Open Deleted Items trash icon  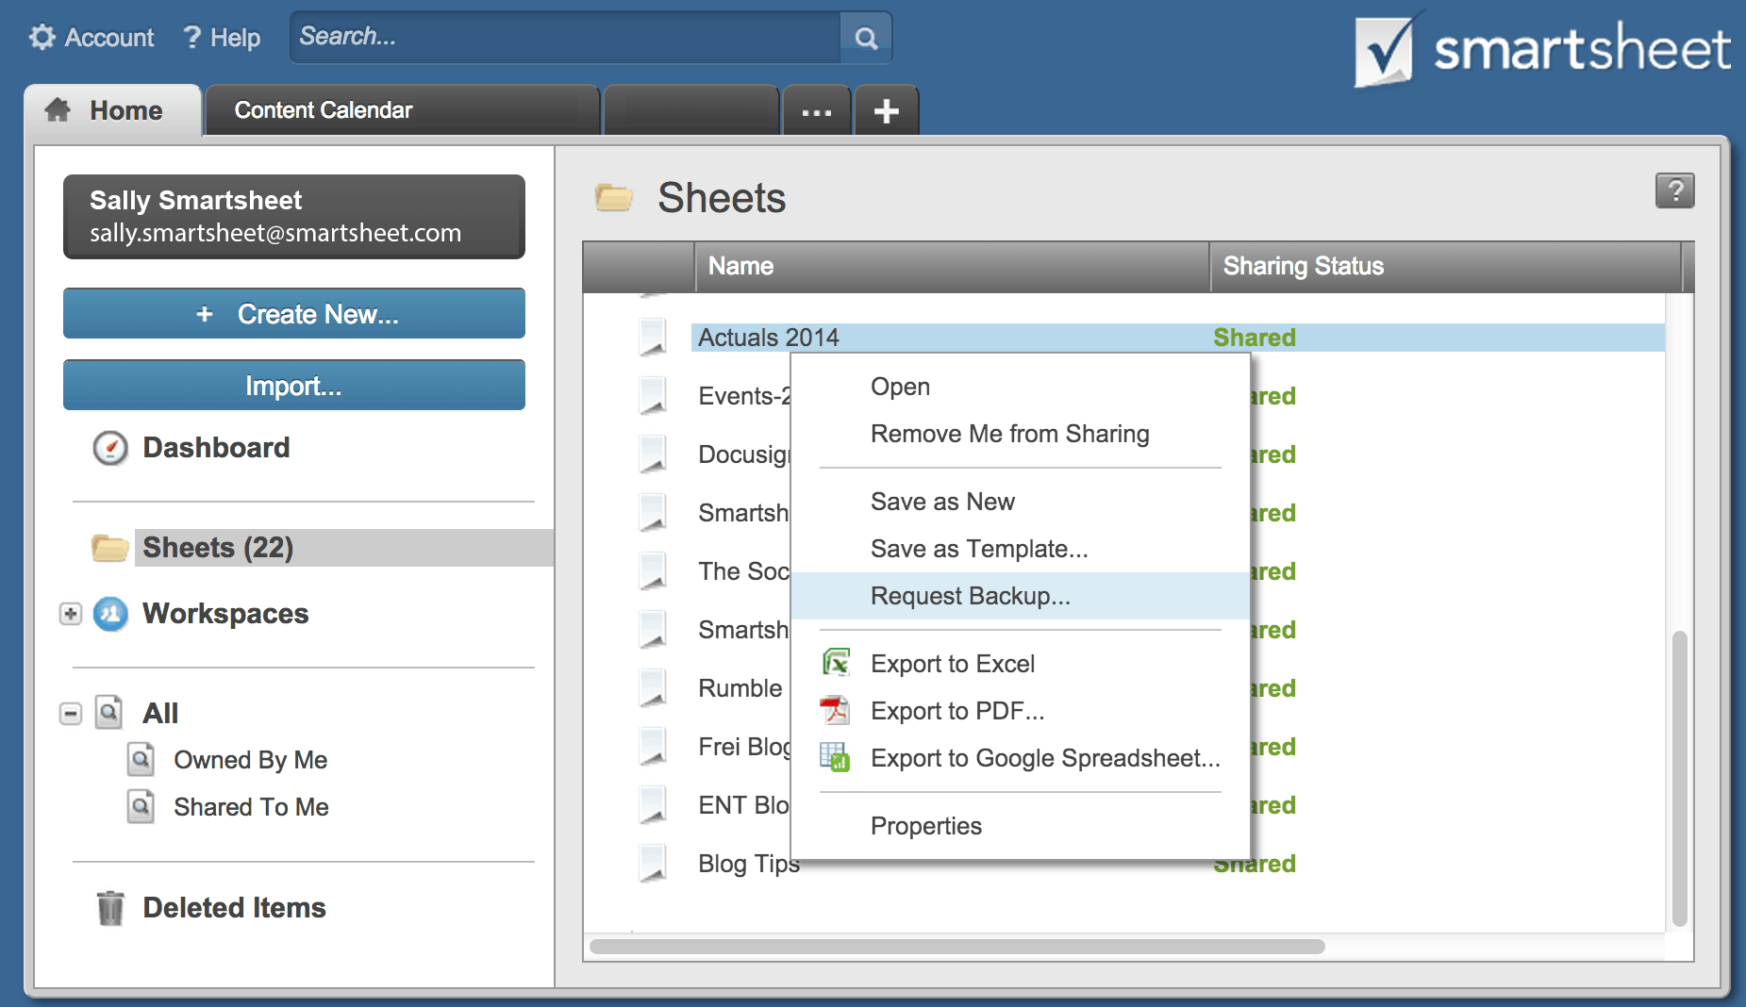point(110,907)
